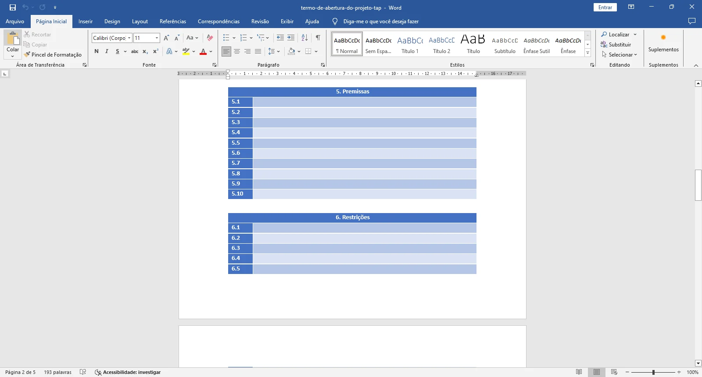Open Suplementos add-ins

(663, 43)
